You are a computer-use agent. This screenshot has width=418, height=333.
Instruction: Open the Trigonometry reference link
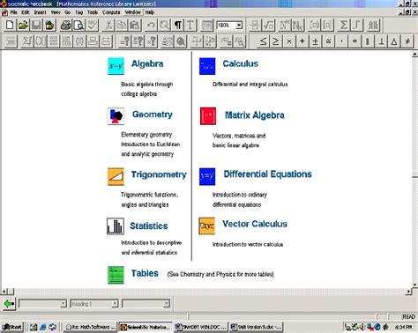159,174
